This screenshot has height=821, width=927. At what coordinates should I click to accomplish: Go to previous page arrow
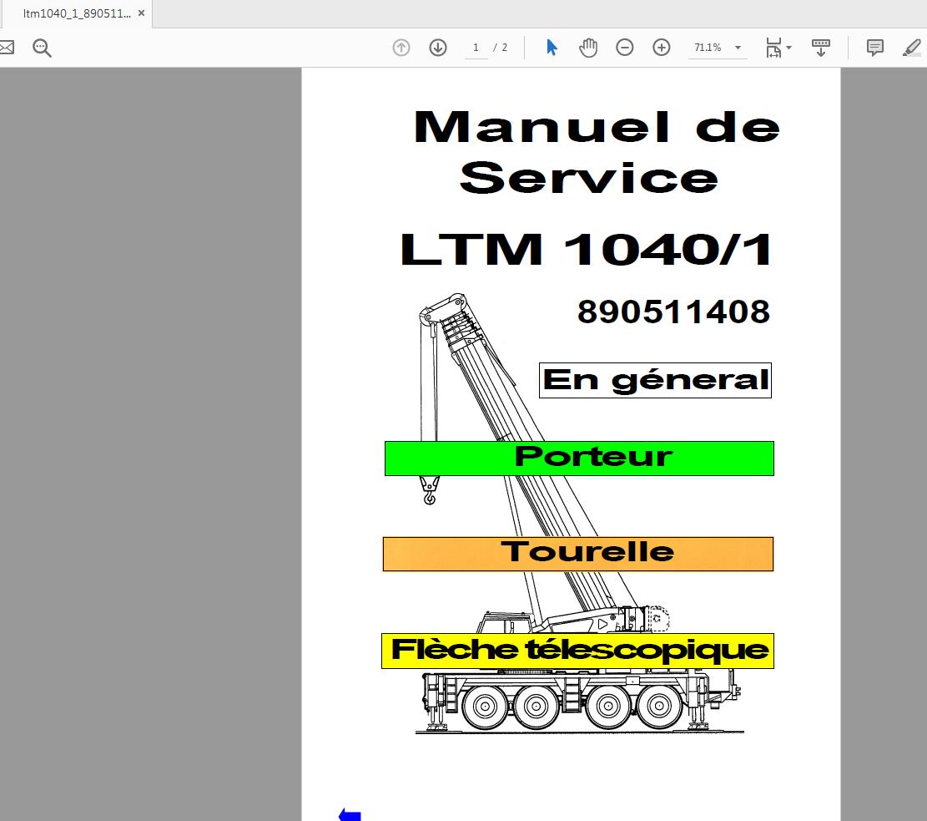(401, 48)
